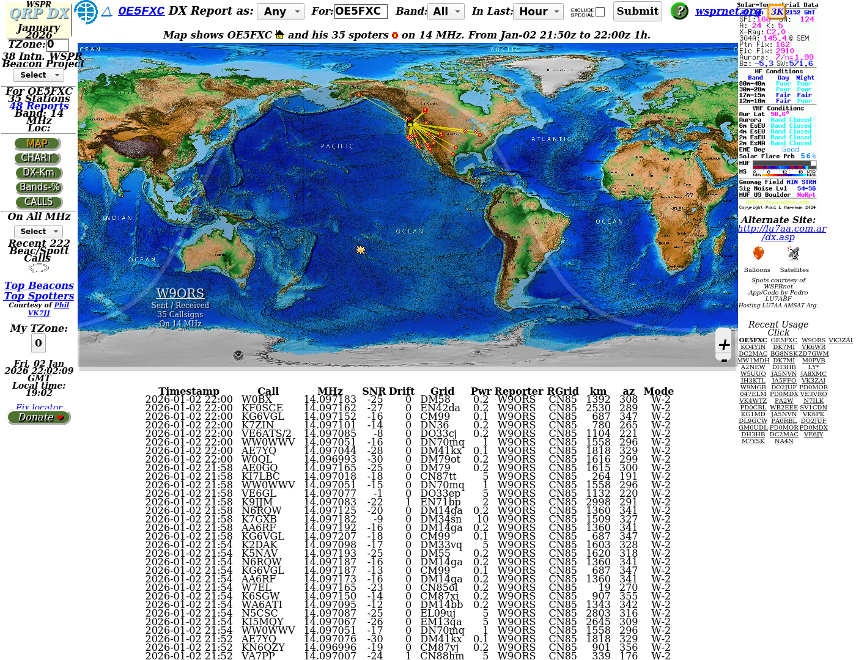The width and height of the screenshot is (856, 660).
Task: Click the blue globe icon
Action: [86, 12]
